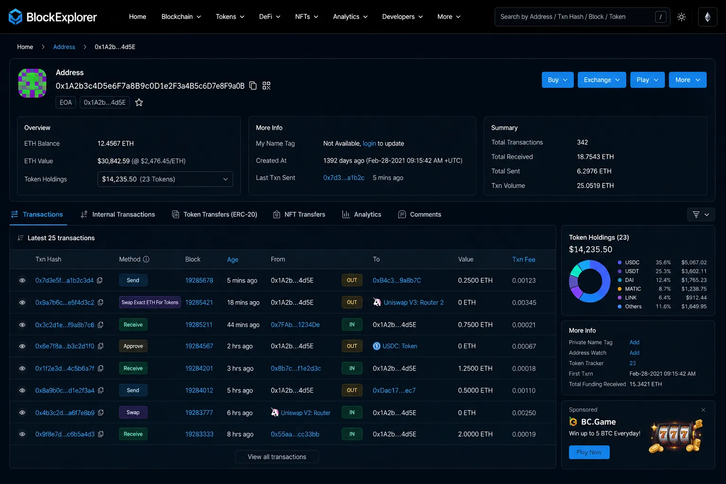Open Uniswap V3: Router 2 link

pos(414,302)
